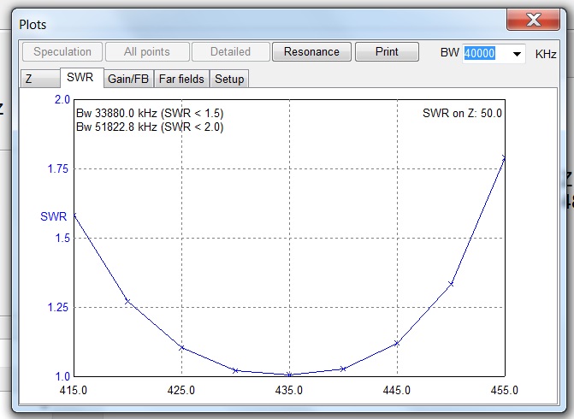Go to the Far fields tab
This screenshot has height=419, width=574.
(180, 79)
